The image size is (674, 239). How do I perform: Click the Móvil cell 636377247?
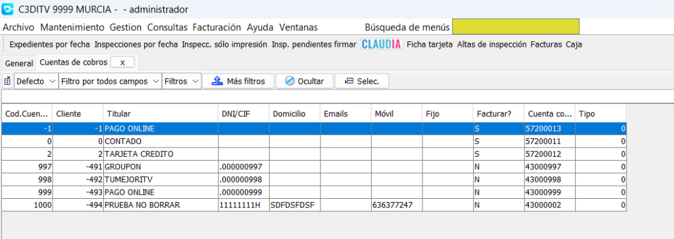(x=397, y=205)
